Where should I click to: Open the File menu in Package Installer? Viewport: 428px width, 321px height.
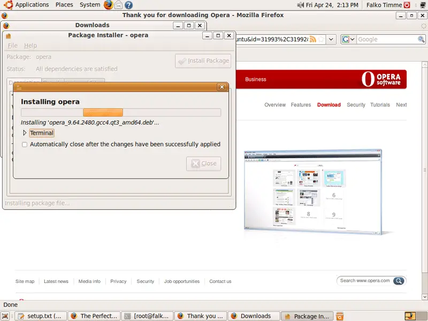coord(12,45)
